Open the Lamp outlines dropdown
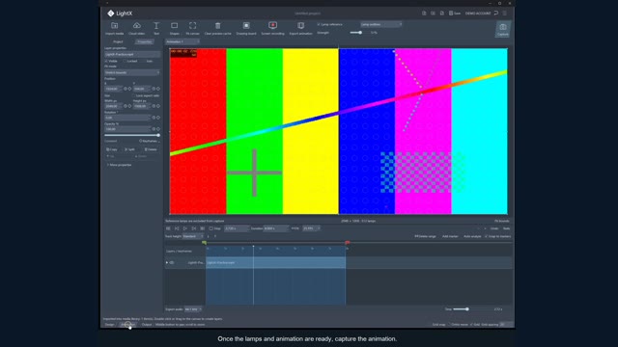The image size is (618, 347). (x=380, y=24)
